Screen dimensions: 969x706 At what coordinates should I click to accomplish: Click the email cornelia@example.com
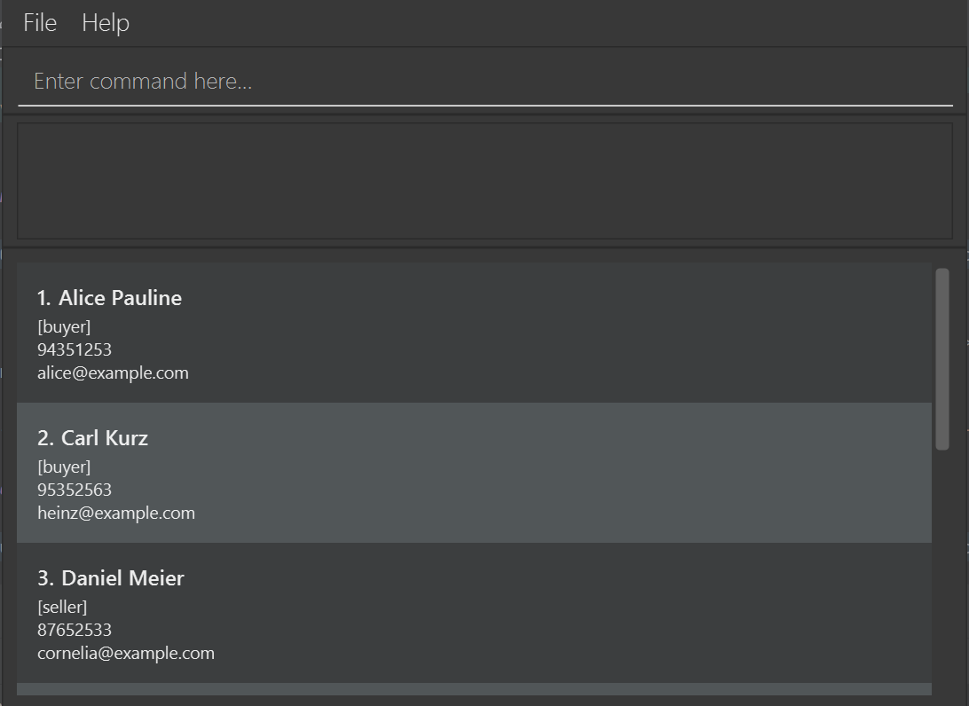126,653
